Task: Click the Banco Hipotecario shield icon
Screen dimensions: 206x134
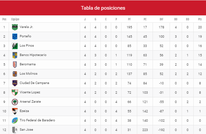Action: [15, 55]
